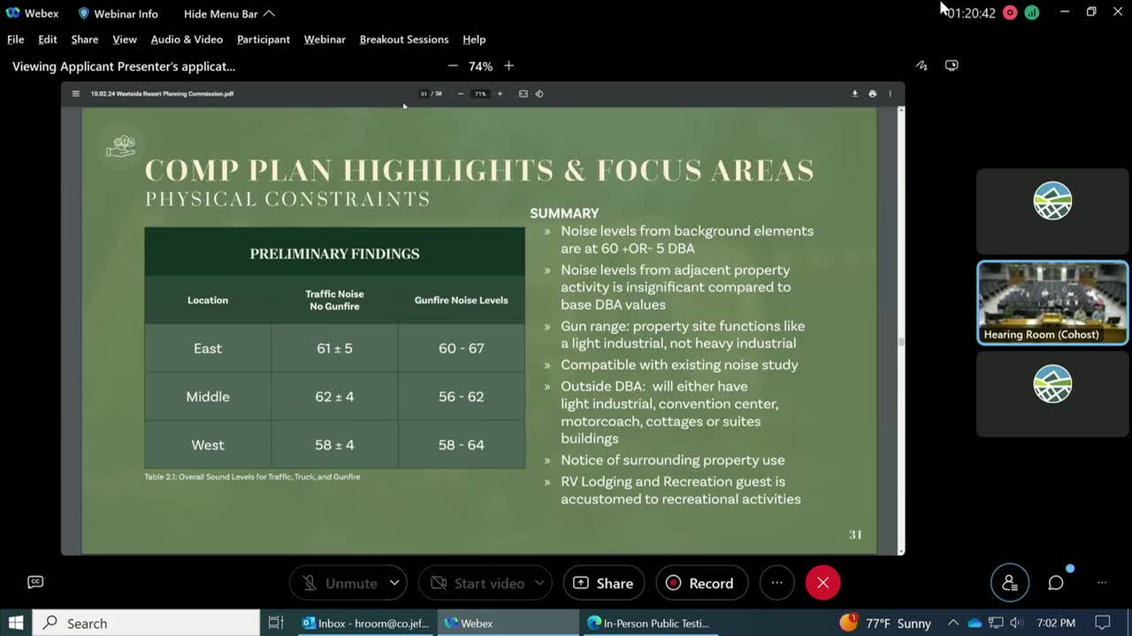This screenshot has width=1132, height=636.
Task: Click the taskbar Search box
Action: click(x=146, y=623)
